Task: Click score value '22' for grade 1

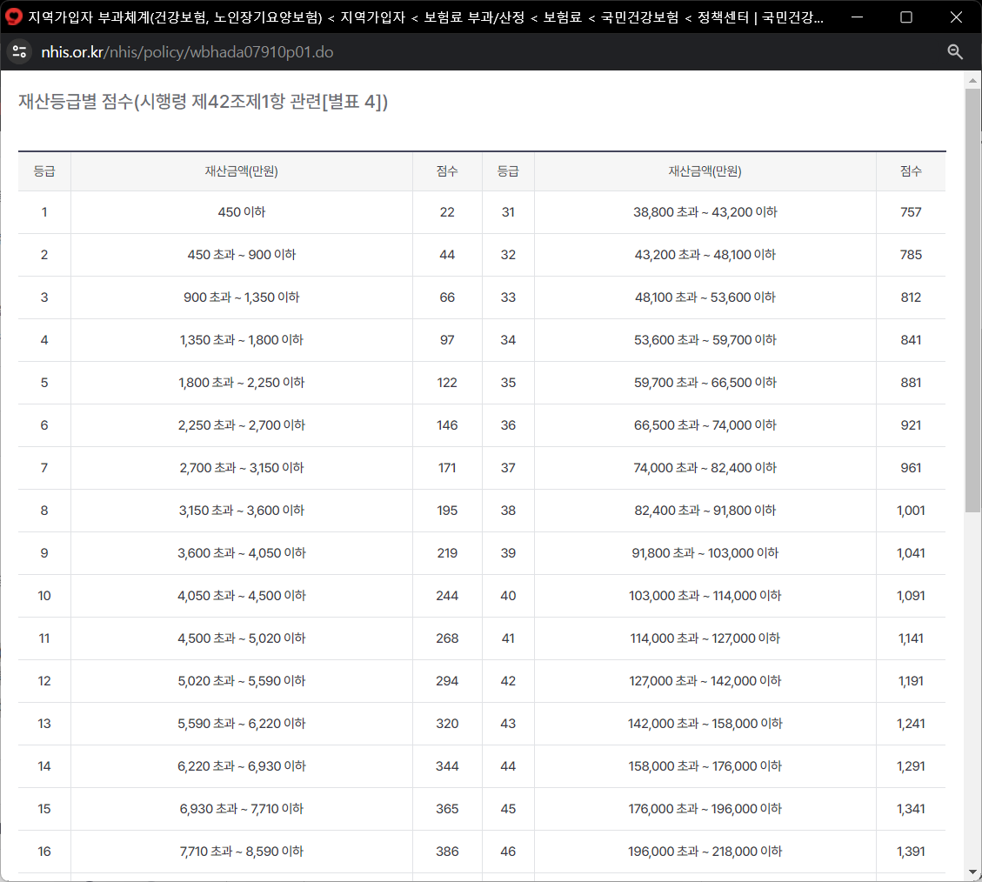Action: (447, 212)
